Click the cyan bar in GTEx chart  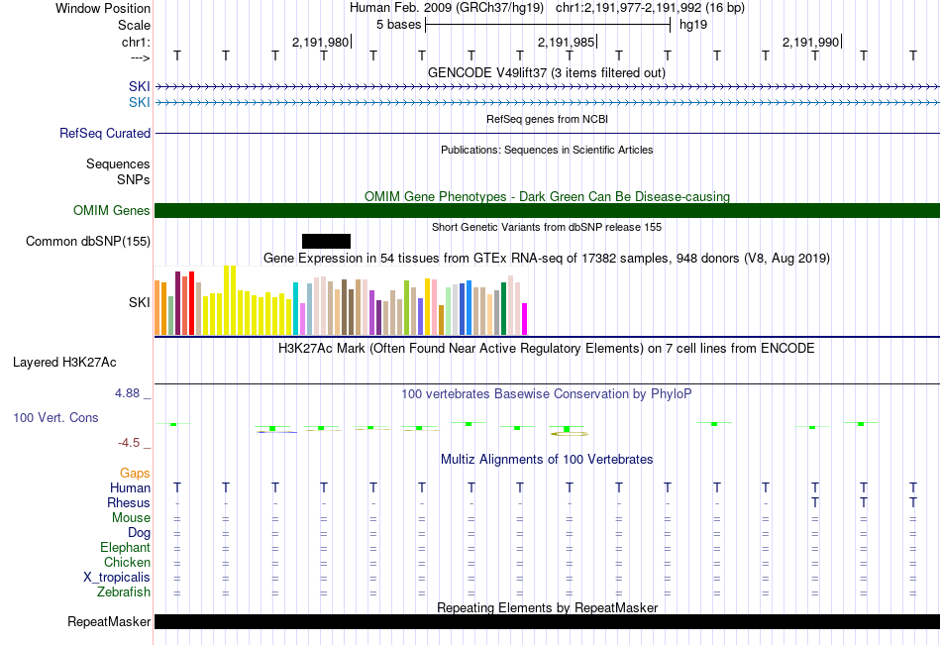(x=295, y=308)
